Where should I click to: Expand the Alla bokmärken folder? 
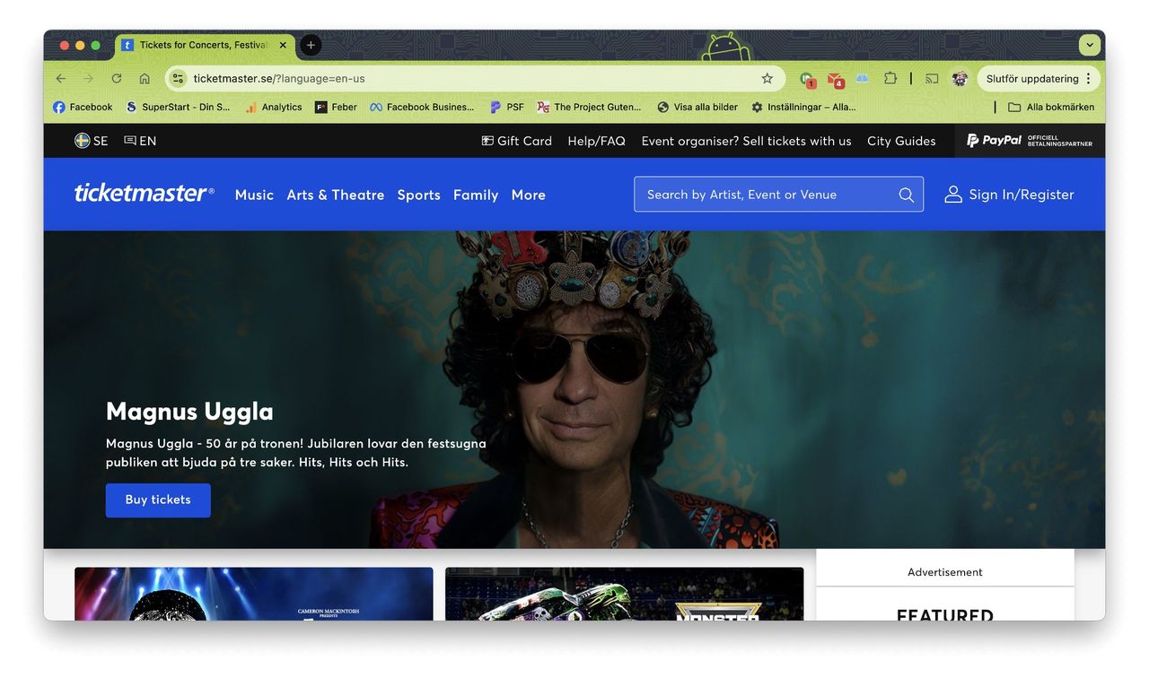(x=1051, y=107)
